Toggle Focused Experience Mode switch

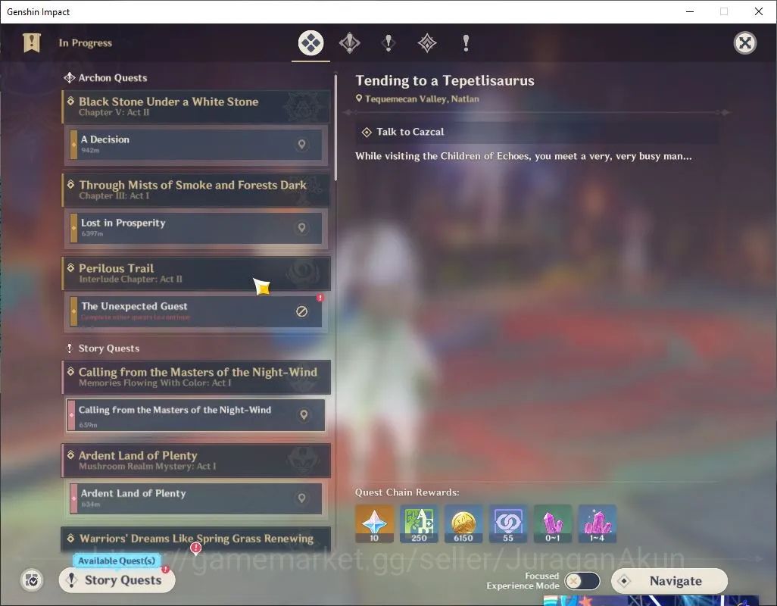point(582,581)
